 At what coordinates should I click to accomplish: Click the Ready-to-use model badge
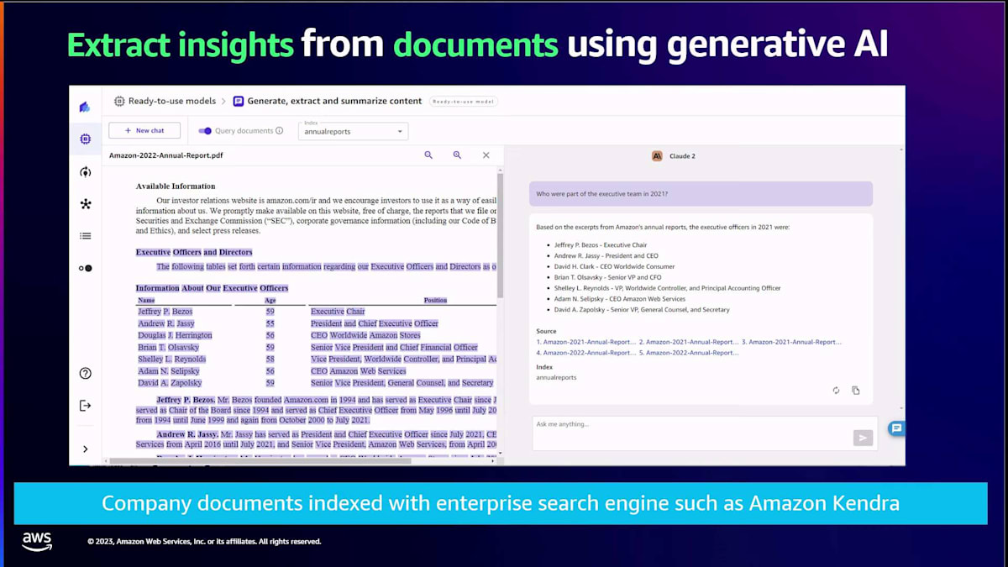click(464, 102)
